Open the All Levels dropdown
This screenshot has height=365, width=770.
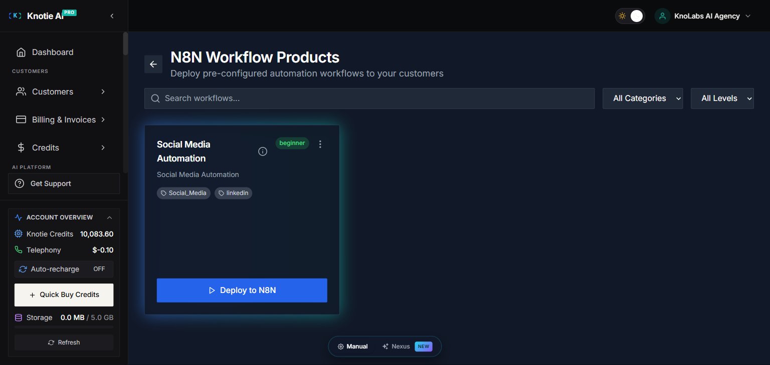[x=722, y=98]
